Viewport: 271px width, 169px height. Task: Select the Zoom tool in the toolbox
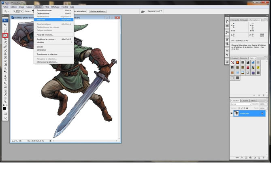pos(5,101)
